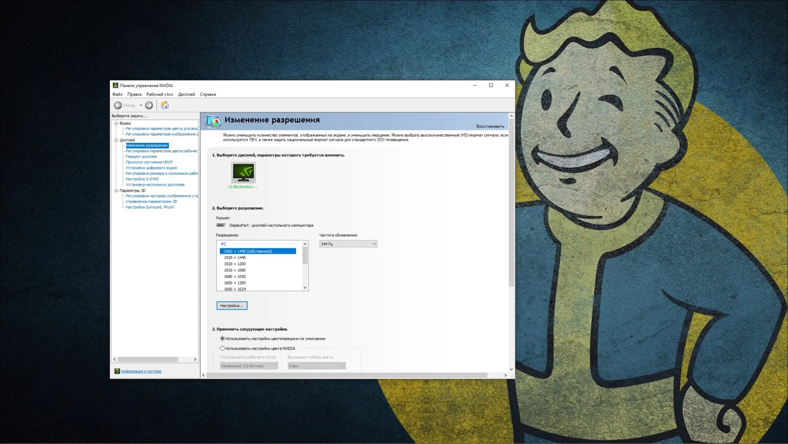The width and height of the screenshot is (788, 444).
Task: Select NVIDIA color settings radio button
Action: (222, 348)
